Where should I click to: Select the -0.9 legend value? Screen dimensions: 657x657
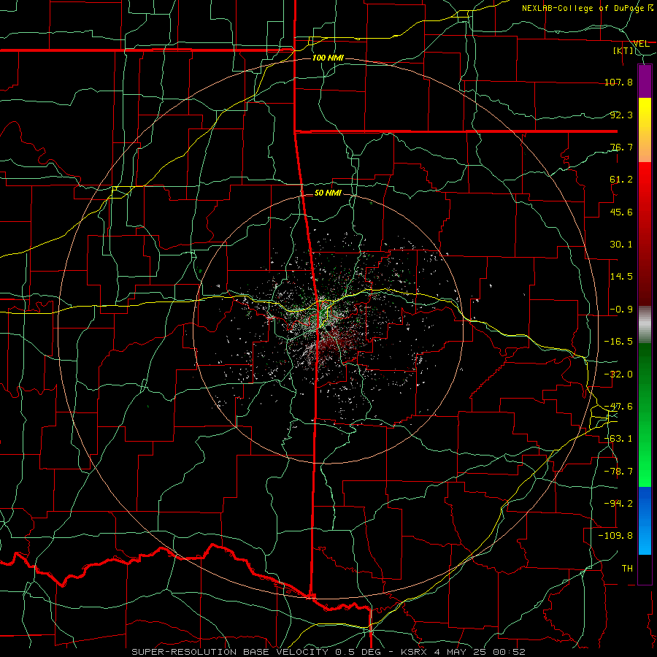[x=621, y=310]
